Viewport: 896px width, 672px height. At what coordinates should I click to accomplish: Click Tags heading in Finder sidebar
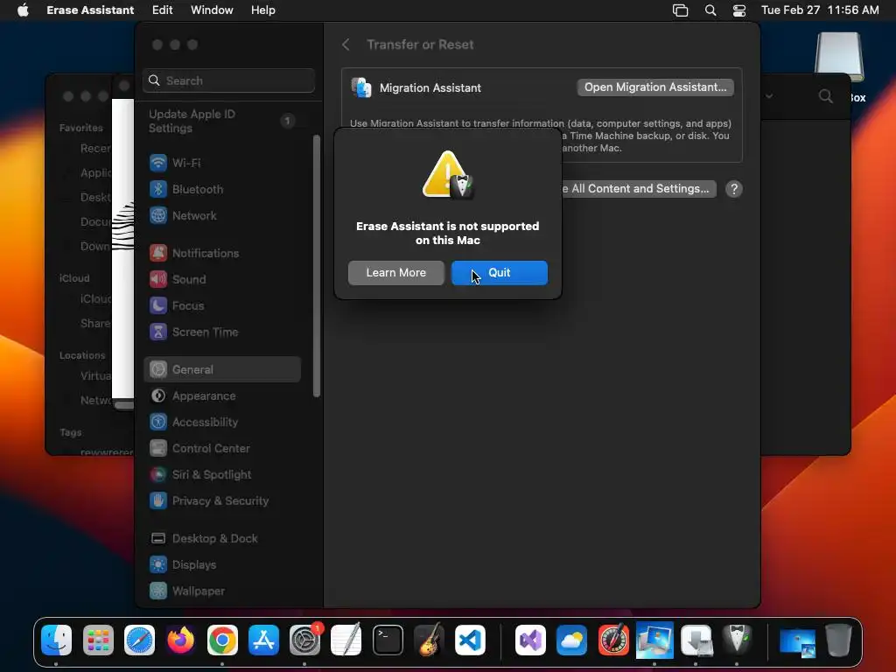pos(70,432)
